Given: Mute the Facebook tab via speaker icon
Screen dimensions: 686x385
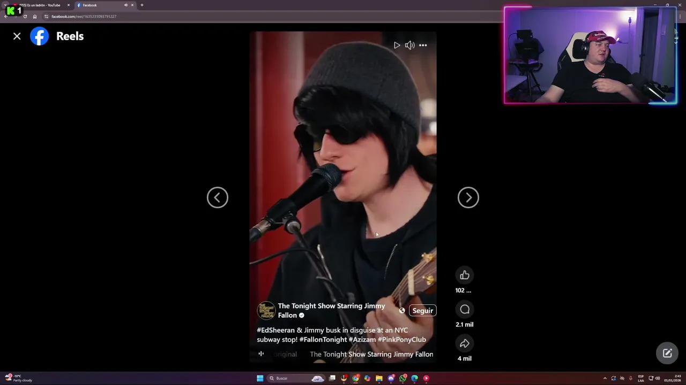Looking at the screenshot, I should pyautogui.click(x=126, y=5).
